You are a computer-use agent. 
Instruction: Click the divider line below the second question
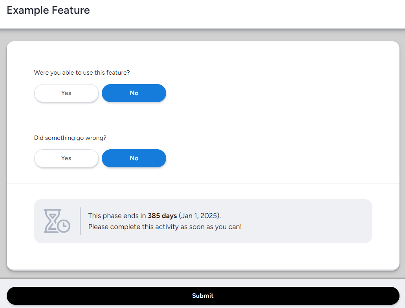pos(203,183)
